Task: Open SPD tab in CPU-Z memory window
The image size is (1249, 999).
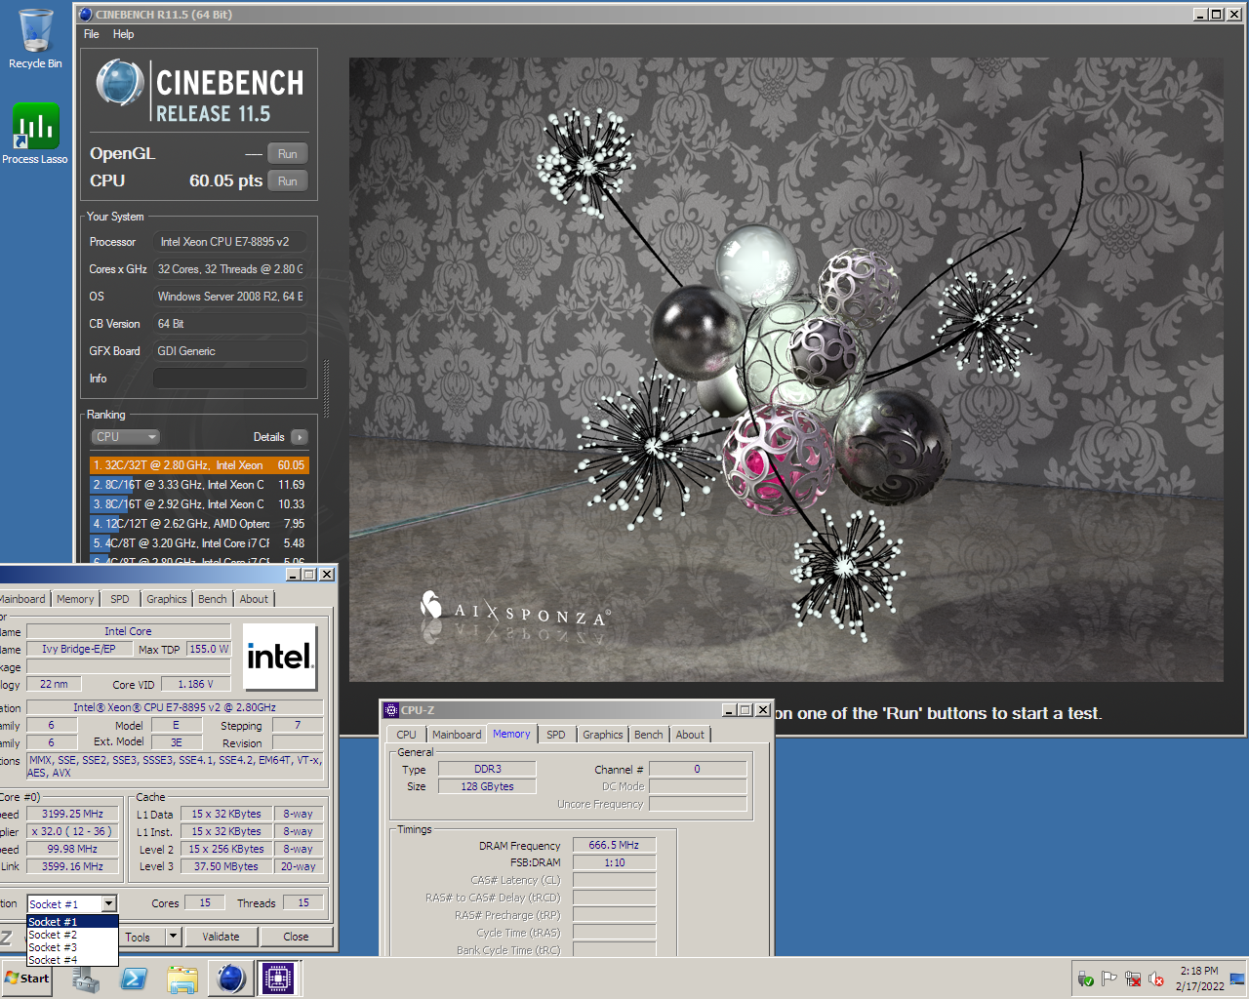Action: pyautogui.click(x=555, y=735)
